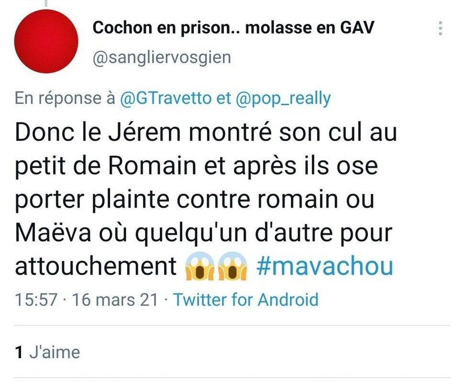456x384 pixels.
Task: Click the @sangliervosgien handle
Action: (x=162, y=57)
